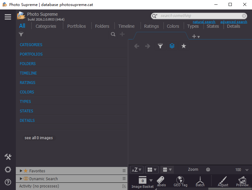Open the DETAILS section heading

point(27,121)
